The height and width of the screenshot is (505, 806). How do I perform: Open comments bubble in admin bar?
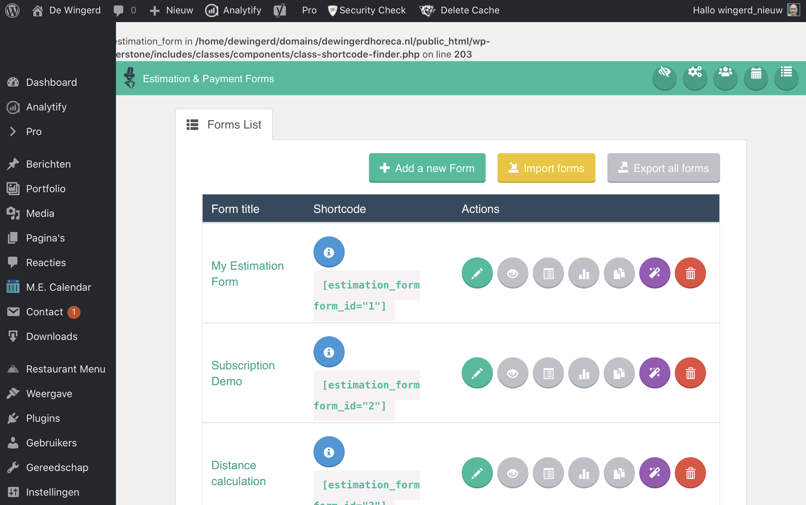coord(125,10)
